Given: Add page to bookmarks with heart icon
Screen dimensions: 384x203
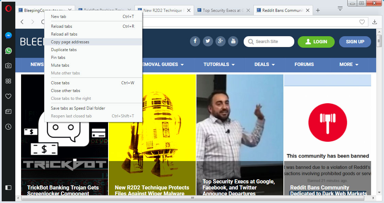Looking at the screenshot, I should point(362,22).
